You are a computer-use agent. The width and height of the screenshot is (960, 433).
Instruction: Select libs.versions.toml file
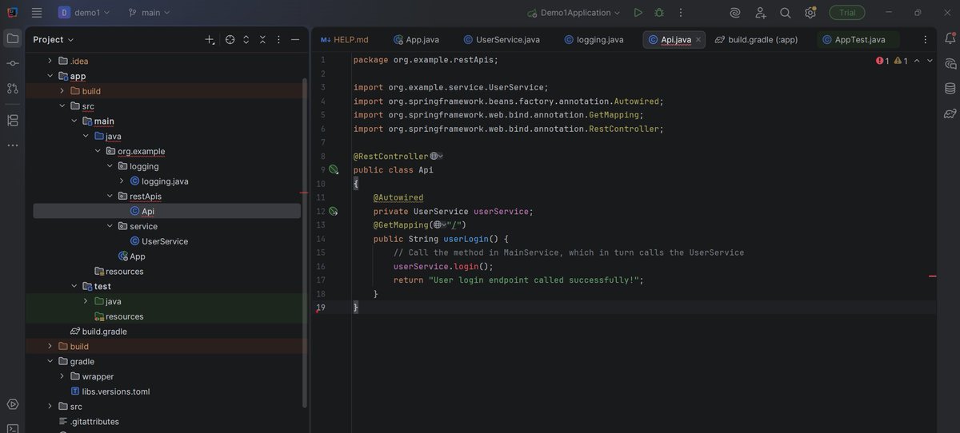[x=110, y=391]
